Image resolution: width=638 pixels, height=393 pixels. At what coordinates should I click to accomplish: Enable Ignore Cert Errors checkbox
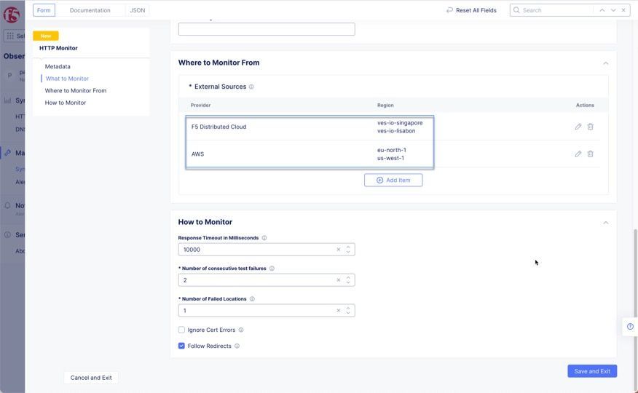click(182, 330)
